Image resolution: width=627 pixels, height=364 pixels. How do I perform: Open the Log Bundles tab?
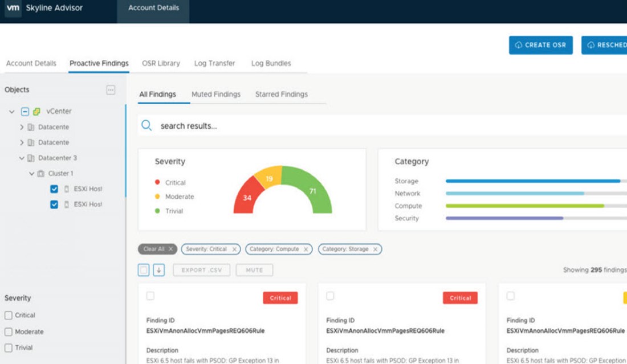(x=271, y=64)
